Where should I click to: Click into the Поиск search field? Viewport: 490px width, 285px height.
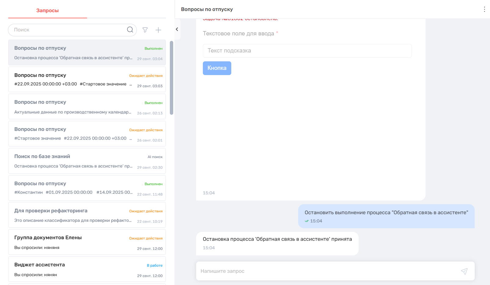[69, 30]
